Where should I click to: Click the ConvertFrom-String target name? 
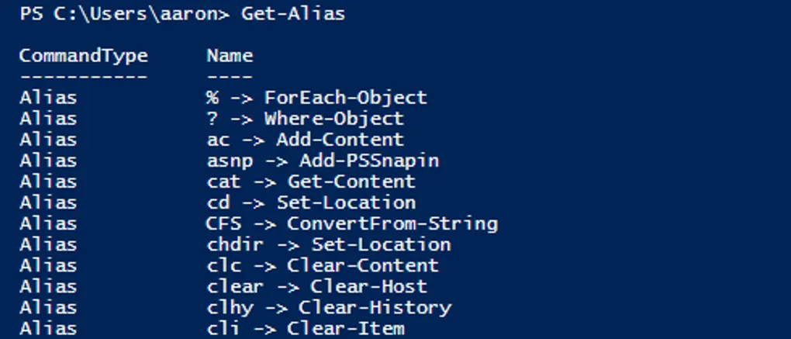(x=392, y=223)
